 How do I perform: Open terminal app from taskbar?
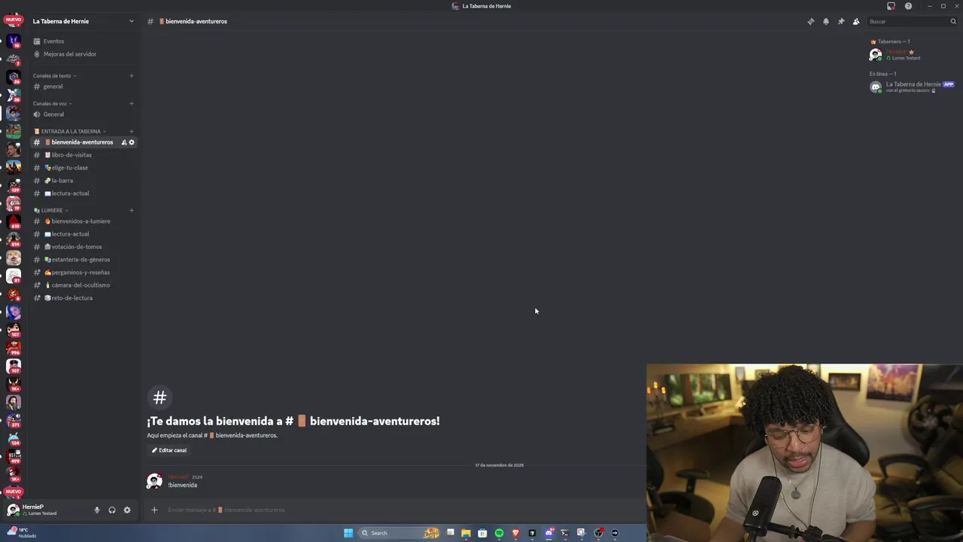pos(565,533)
